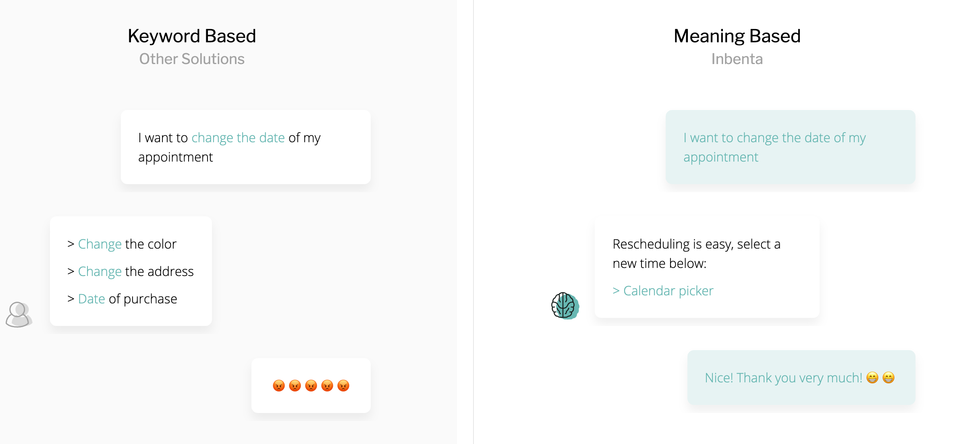Click highlighted "change the date" in white bubble
This screenshot has height=444, width=955.
pyautogui.click(x=238, y=138)
